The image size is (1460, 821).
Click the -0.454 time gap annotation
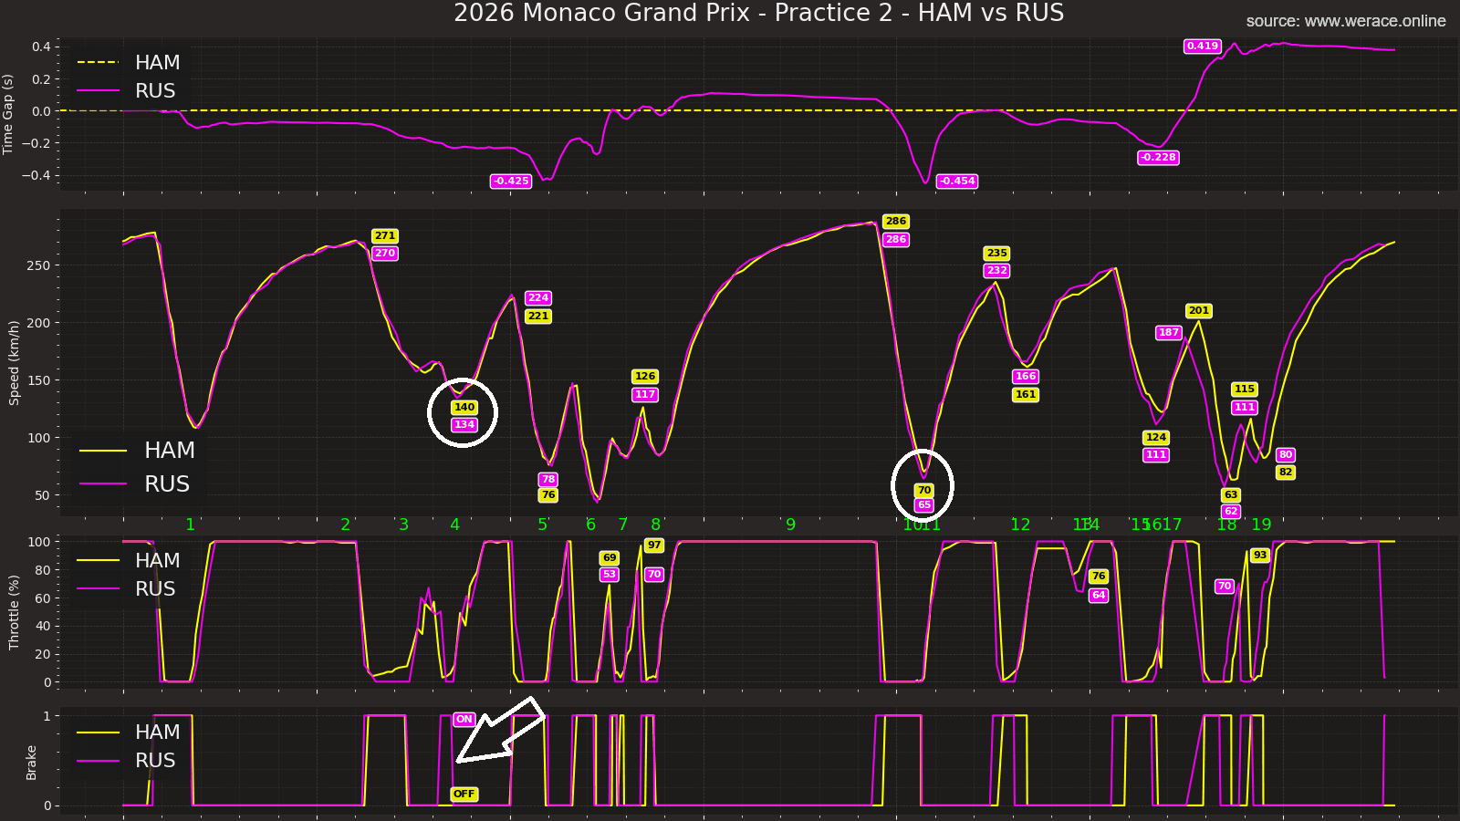pyautogui.click(x=957, y=181)
